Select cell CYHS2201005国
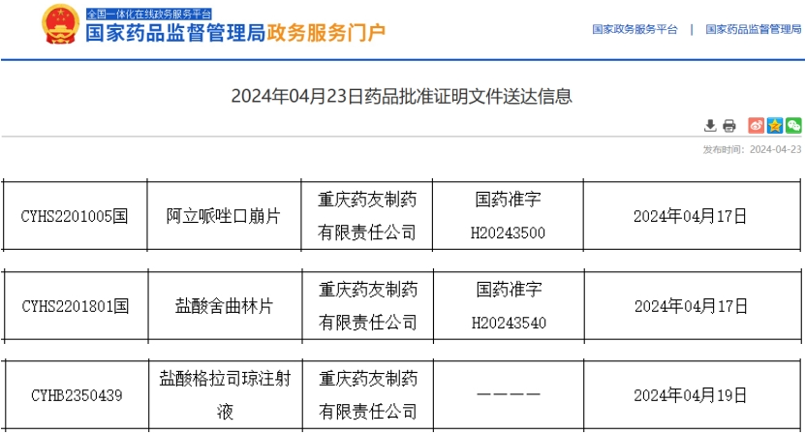Image resolution: width=805 pixels, height=435 pixels. coord(75,216)
